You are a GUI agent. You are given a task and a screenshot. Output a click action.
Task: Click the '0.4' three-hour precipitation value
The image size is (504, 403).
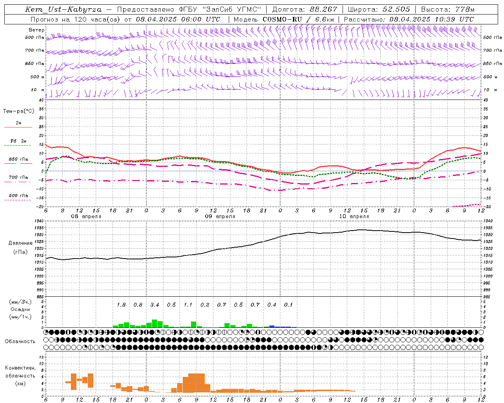(x=272, y=305)
